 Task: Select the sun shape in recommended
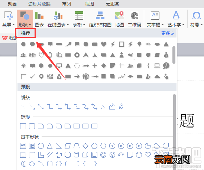(23, 66)
